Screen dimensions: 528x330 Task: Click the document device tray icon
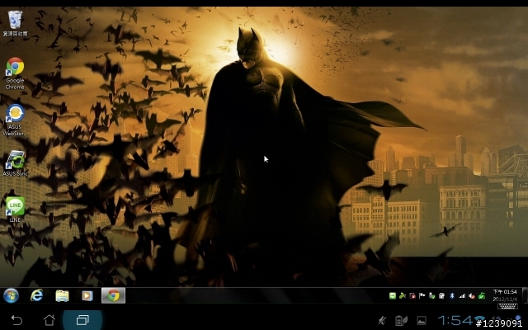[442, 296]
